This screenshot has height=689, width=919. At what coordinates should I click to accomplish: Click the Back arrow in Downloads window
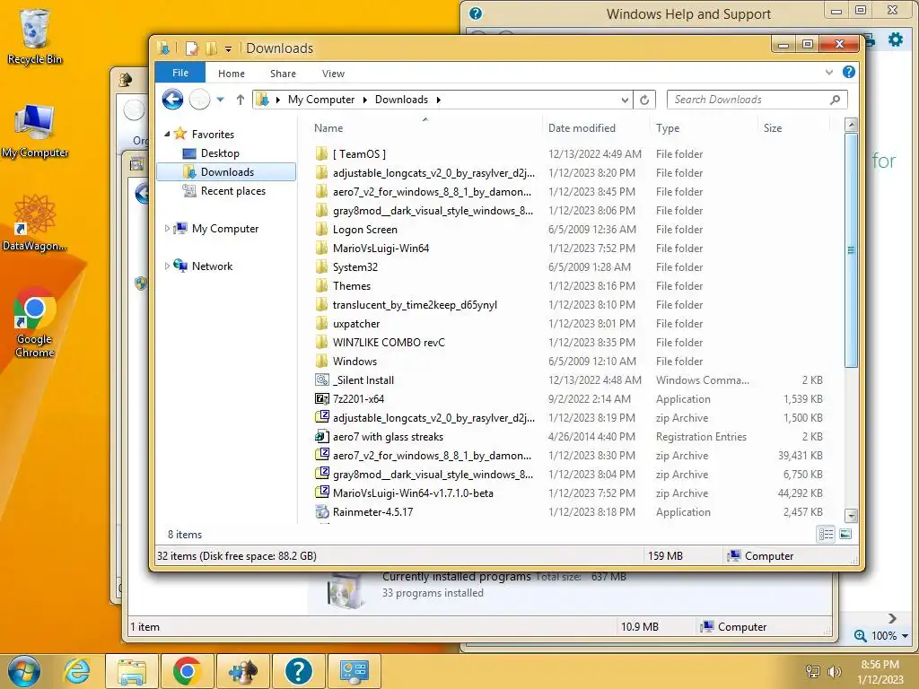[172, 100]
